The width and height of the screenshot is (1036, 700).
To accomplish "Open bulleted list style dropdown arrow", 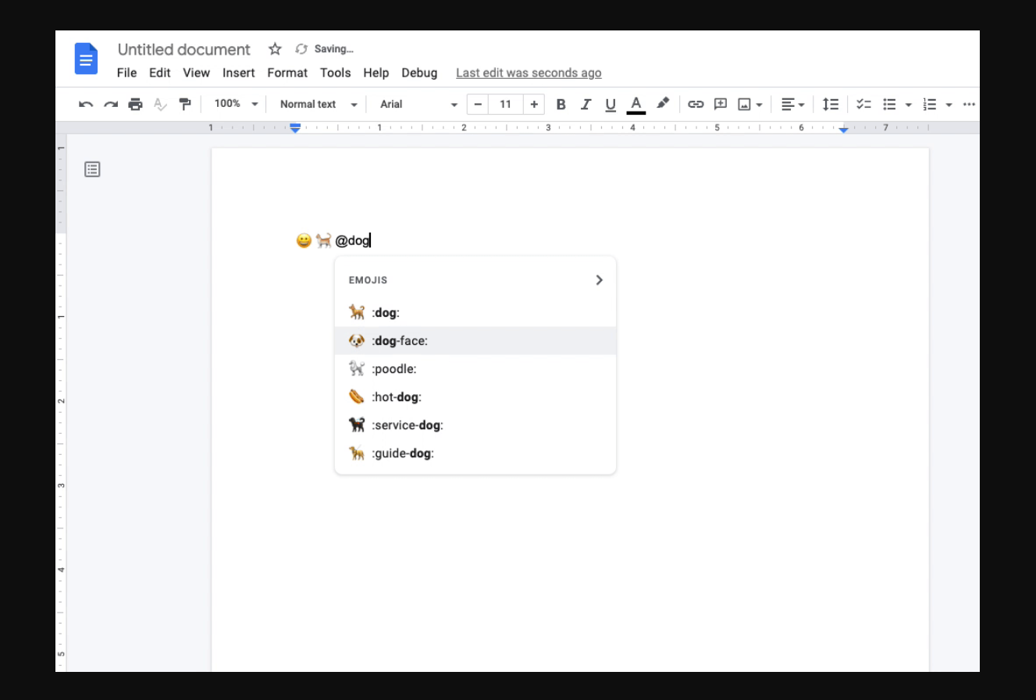I will (908, 105).
